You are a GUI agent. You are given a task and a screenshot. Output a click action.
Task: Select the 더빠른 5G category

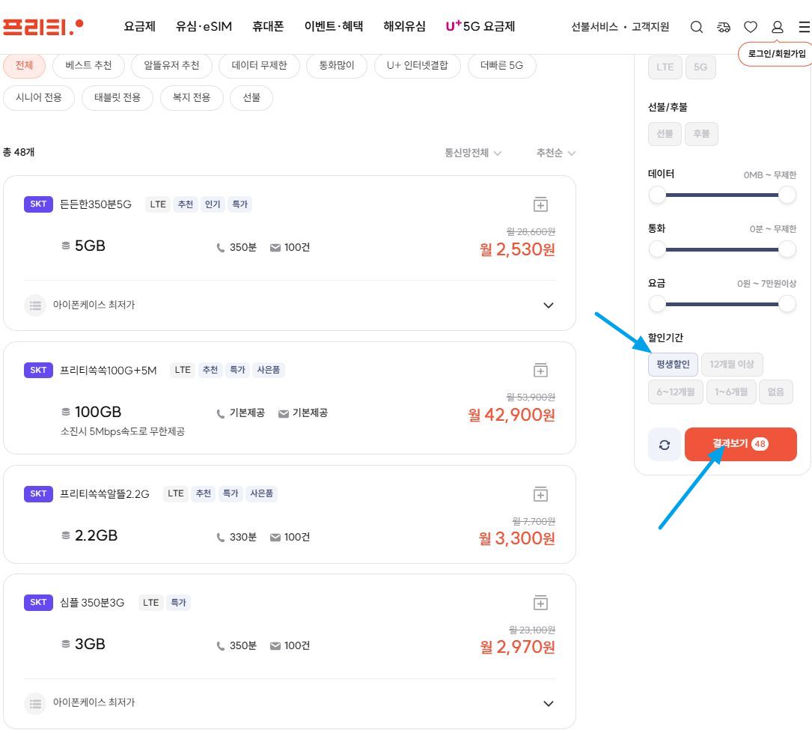point(502,66)
